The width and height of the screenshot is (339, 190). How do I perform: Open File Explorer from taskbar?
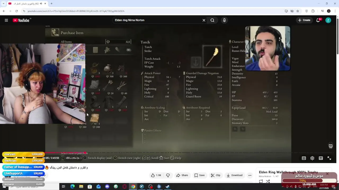pos(81,187)
